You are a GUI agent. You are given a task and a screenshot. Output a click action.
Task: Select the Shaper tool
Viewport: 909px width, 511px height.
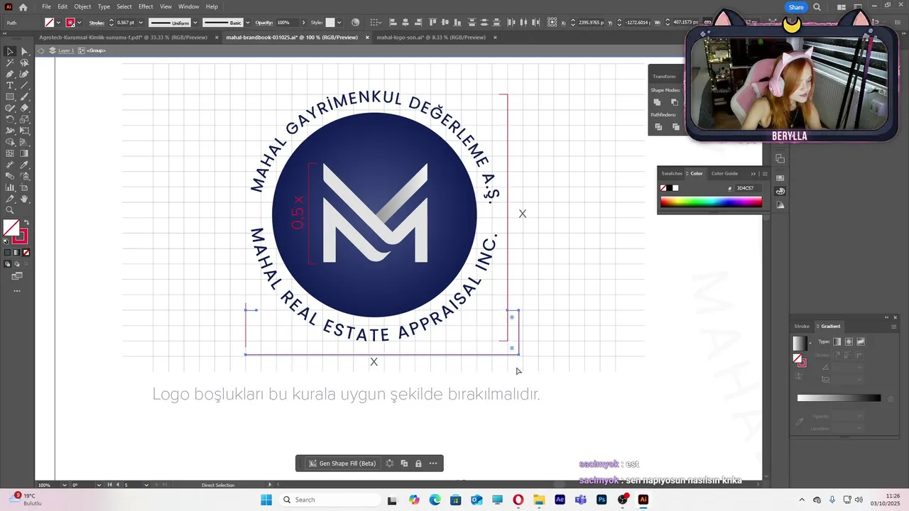(10, 109)
